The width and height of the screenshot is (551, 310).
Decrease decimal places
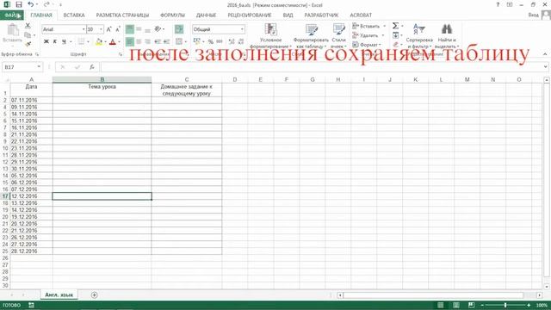coord(241,42)
